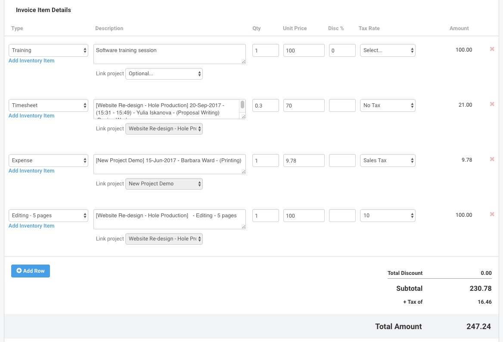
Task: Open the Select... tax rate dropdown
Action: [388, 50]
